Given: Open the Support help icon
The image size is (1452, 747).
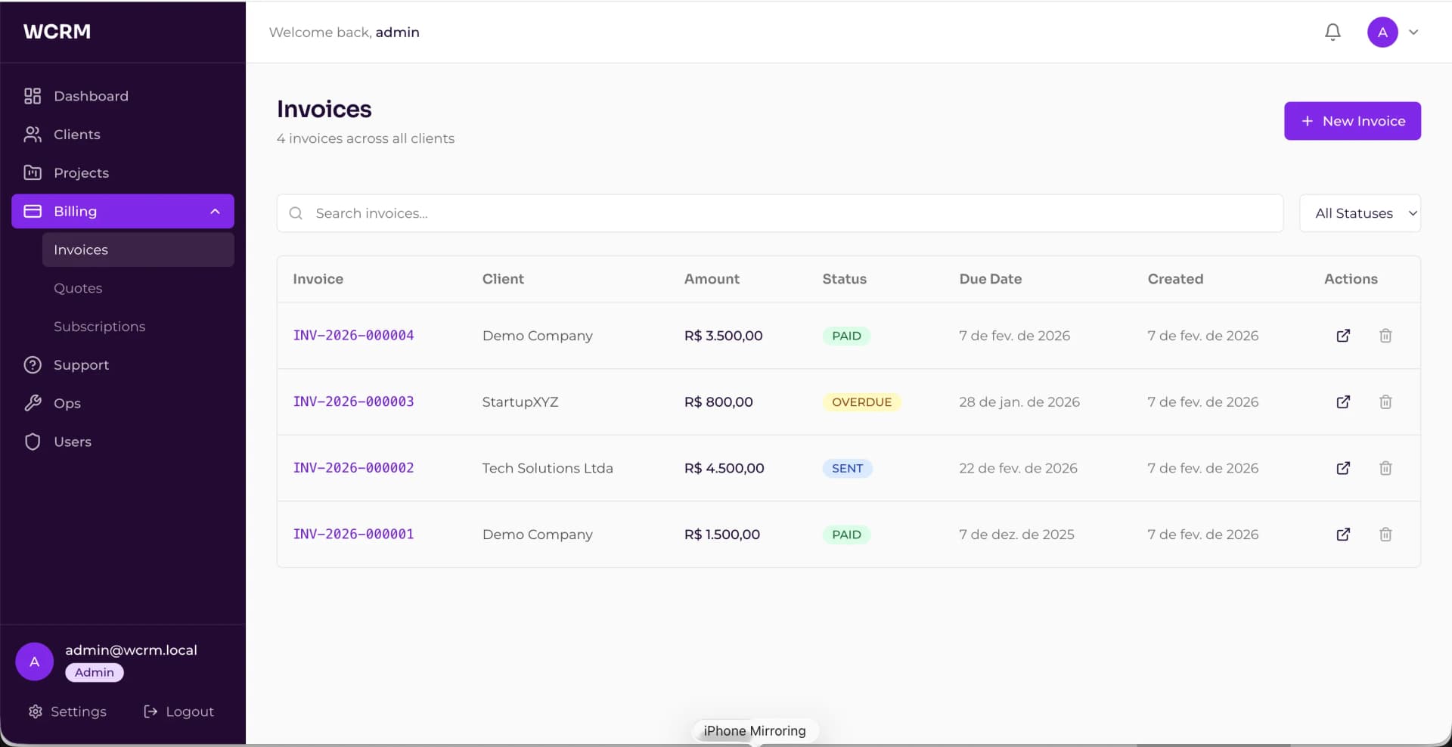Looking at the screenshot, I should coord(31,364).
